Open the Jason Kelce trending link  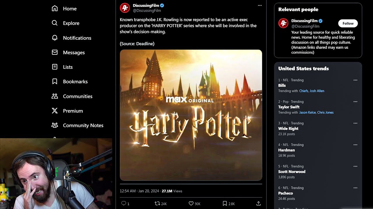coord(307,112)
